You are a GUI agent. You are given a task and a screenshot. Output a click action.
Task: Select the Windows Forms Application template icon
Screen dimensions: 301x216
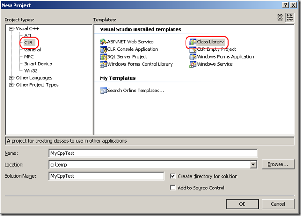[193, 57]
